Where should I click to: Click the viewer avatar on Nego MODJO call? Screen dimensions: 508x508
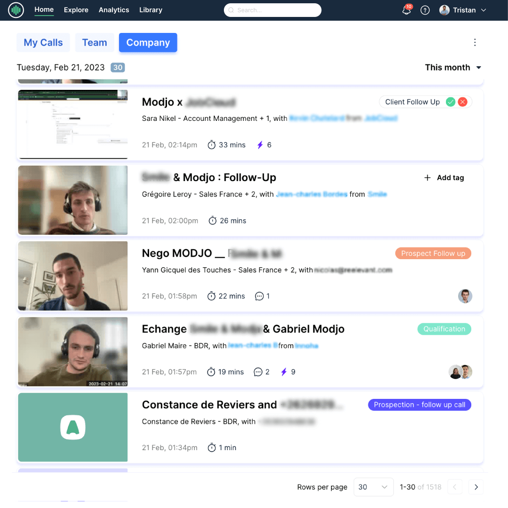465,296
